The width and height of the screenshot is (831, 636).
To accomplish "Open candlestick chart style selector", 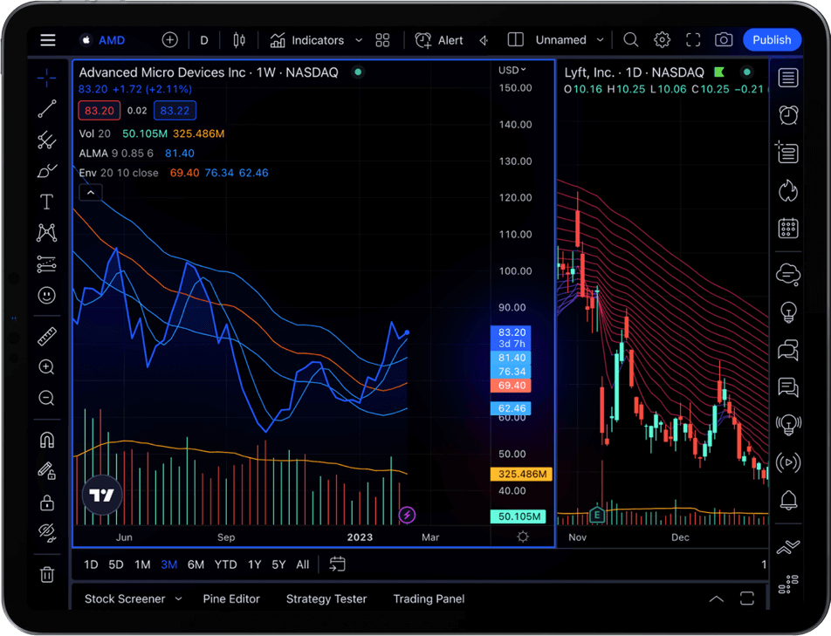I will pyautogui.click(x=239, y=40).
